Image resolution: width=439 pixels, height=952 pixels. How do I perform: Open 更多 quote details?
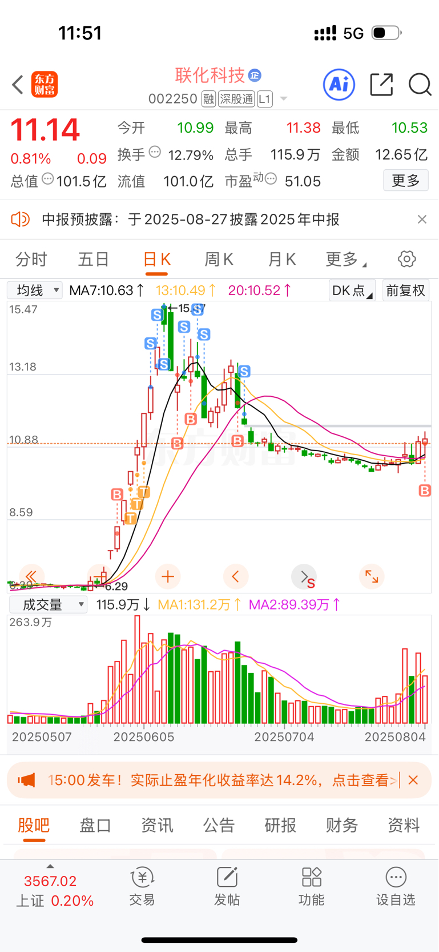click(406, 181)
